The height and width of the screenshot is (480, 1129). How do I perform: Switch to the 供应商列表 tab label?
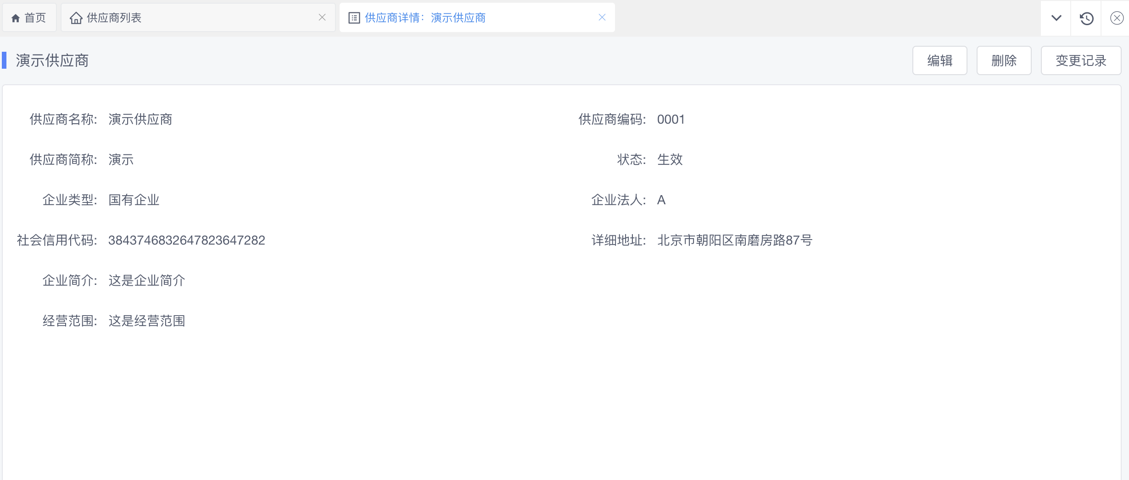(114, 18)
